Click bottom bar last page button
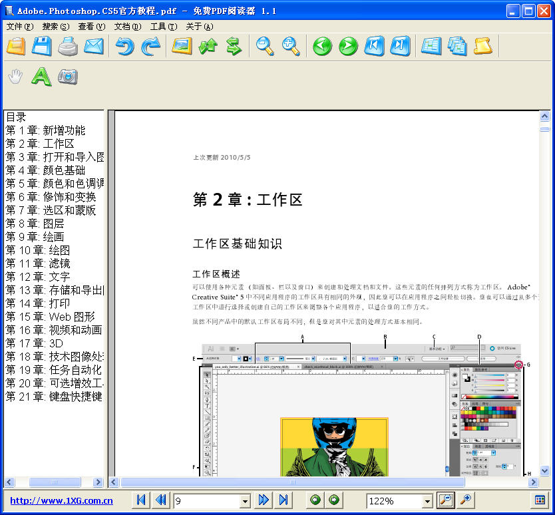Viewport: 555px width, 515px height. (283, 500)
